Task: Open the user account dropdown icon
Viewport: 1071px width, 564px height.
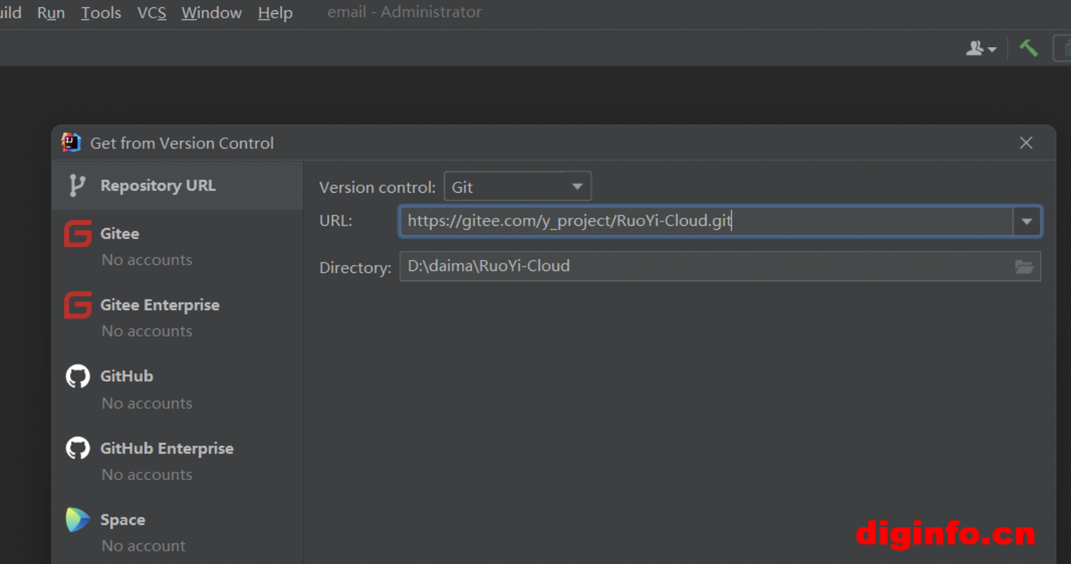Action: pyautogui.click(x=982, y=49)
